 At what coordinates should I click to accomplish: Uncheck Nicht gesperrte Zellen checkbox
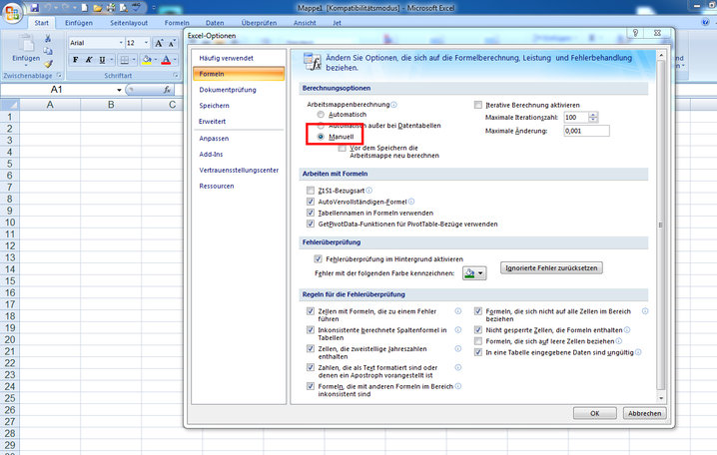[478, 330]
